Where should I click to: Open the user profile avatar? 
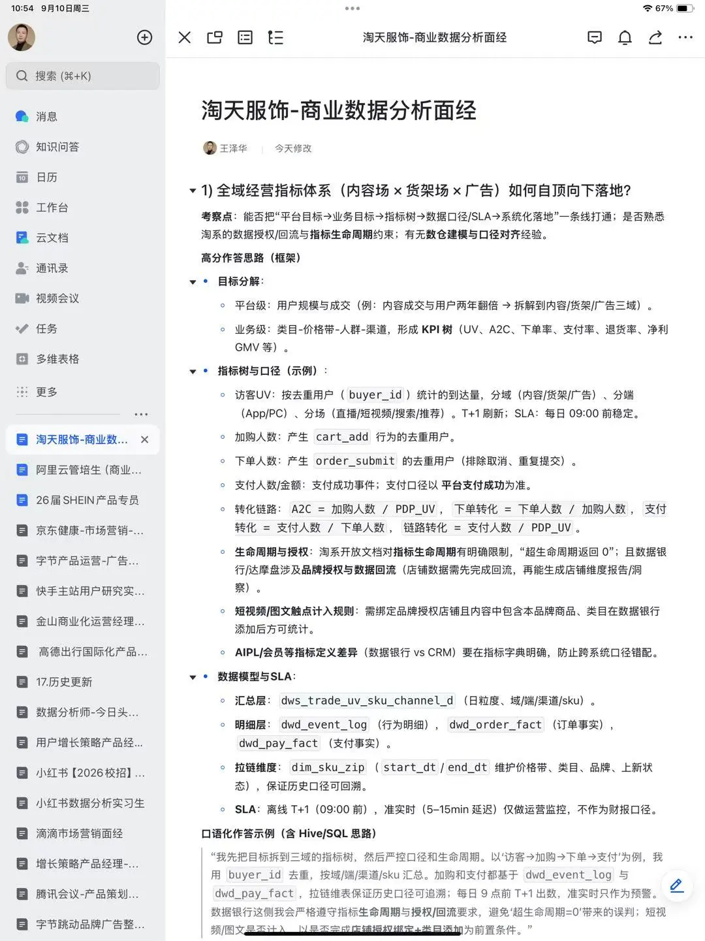pyautogui.click(x=22, y=37)
